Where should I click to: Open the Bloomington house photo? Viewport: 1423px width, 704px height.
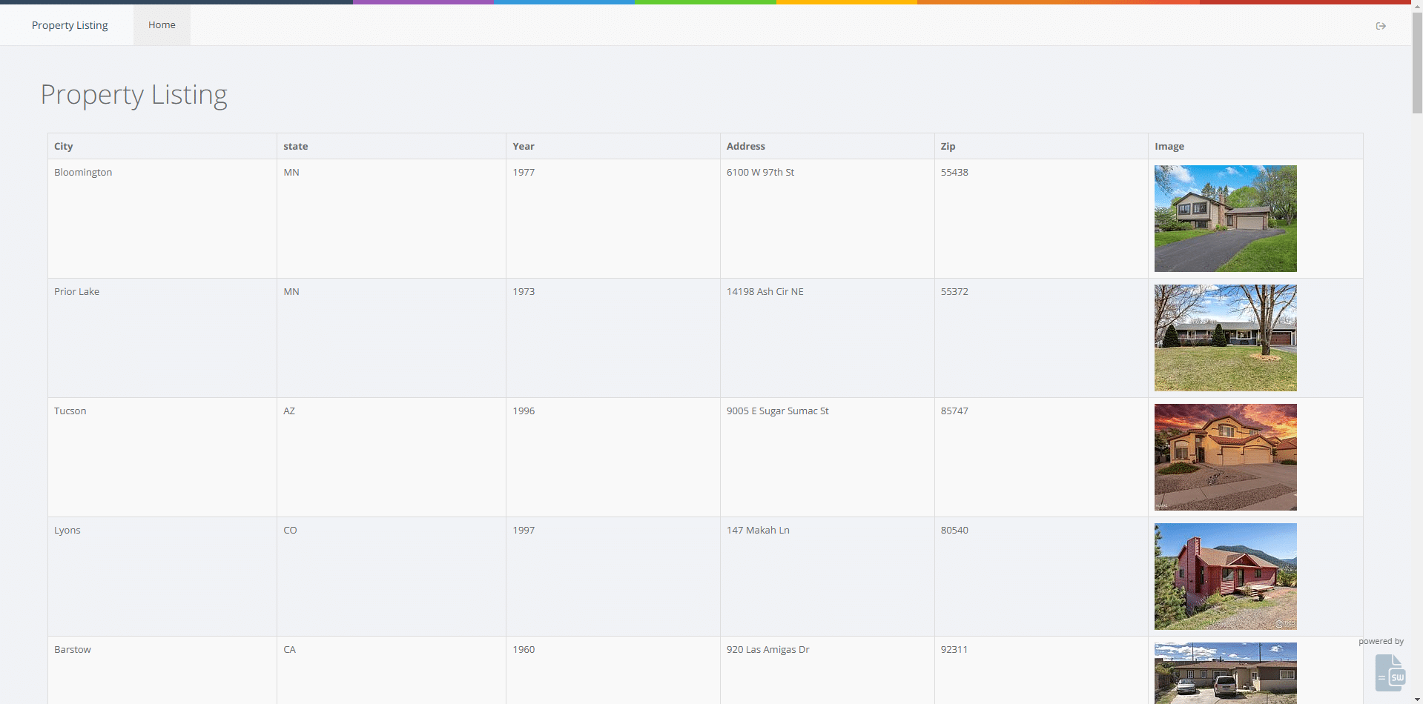coord(1225,219)
